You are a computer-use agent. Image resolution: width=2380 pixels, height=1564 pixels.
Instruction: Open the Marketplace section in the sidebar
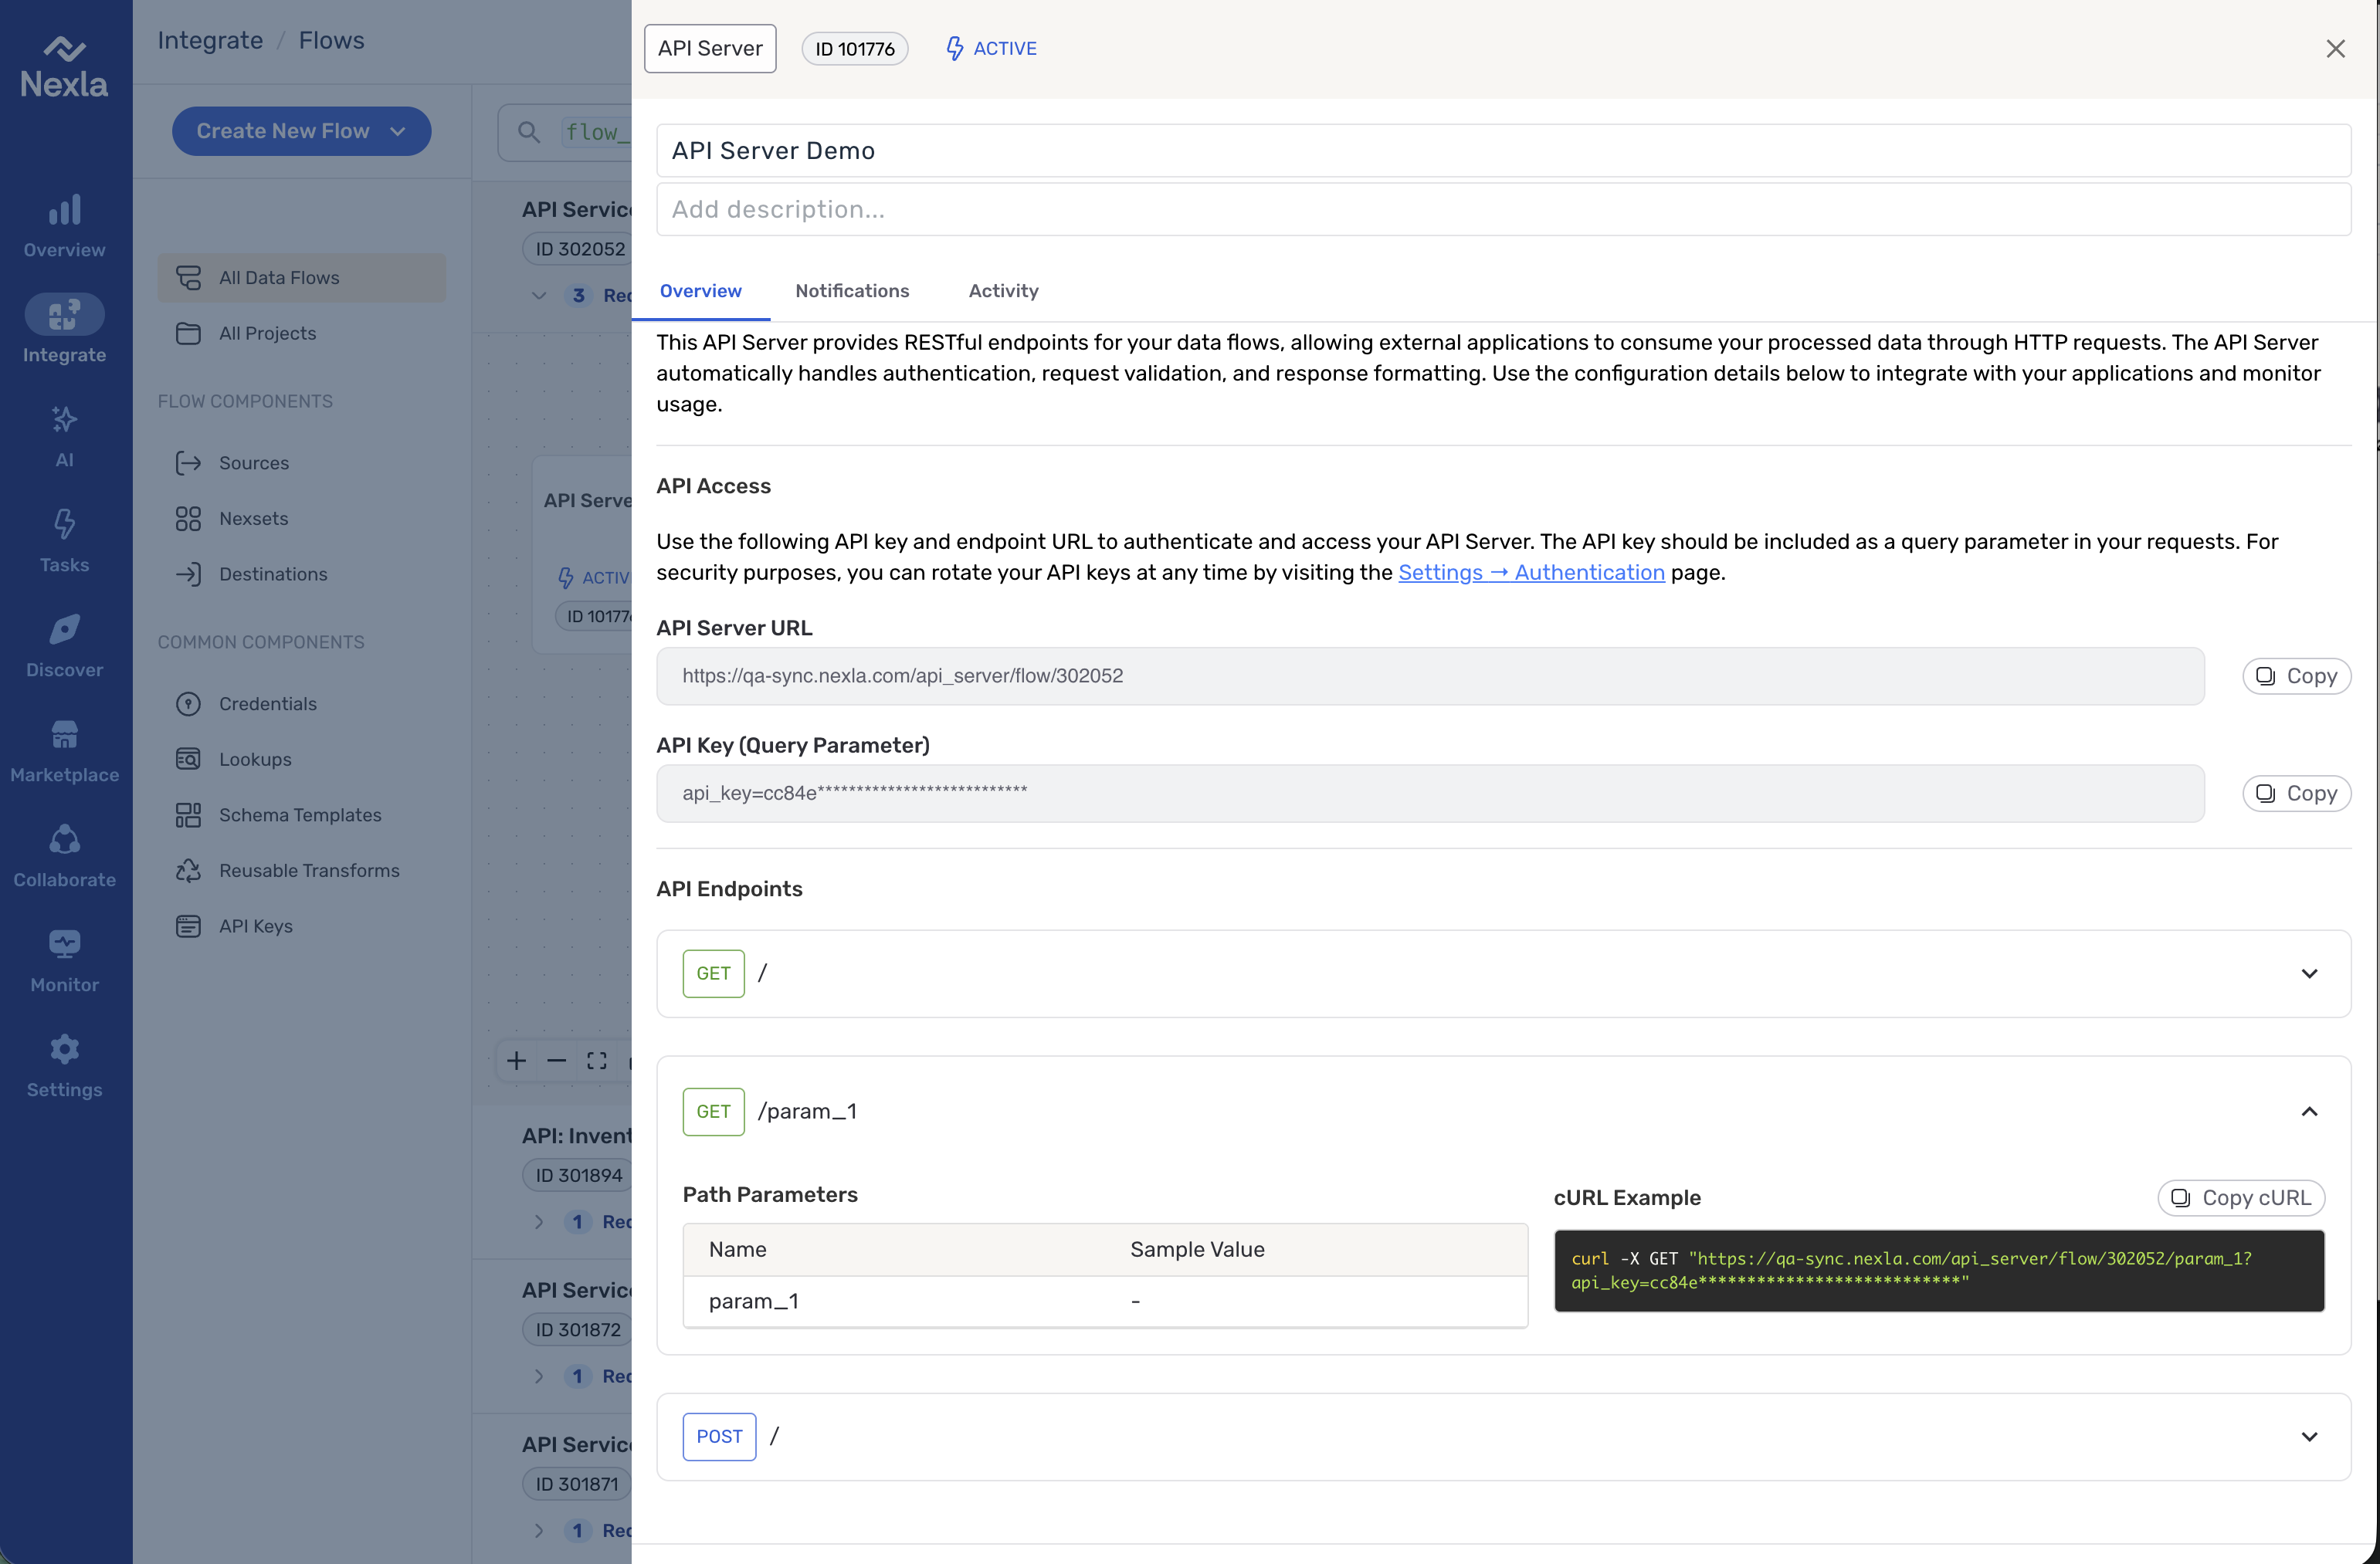coord(64,750)
